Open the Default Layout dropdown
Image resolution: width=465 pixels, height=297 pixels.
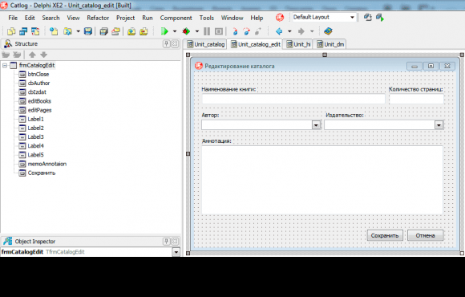352,17
